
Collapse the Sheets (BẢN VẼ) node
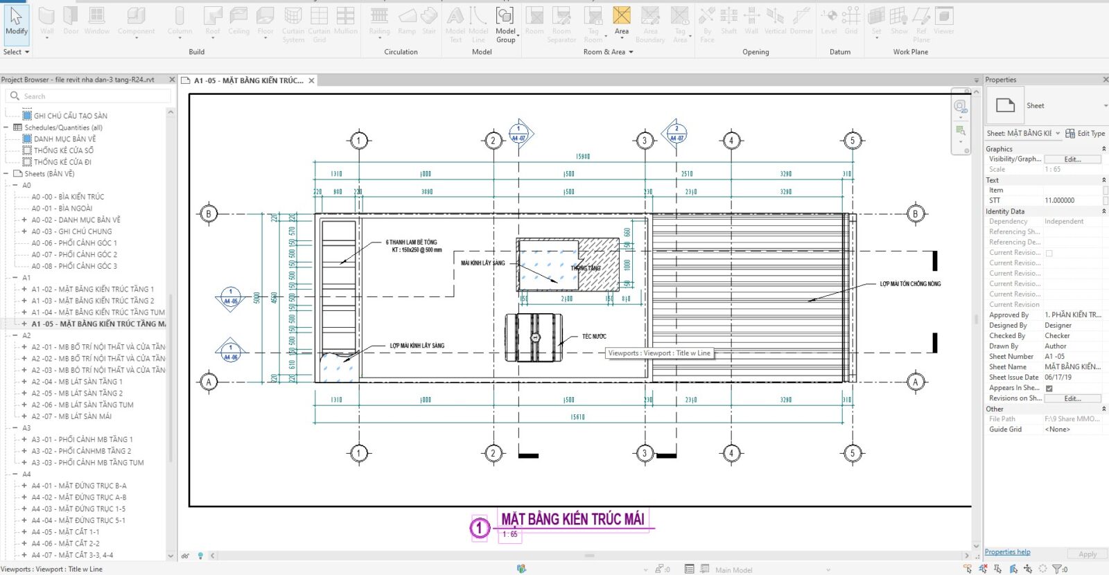tap(6, 174)
